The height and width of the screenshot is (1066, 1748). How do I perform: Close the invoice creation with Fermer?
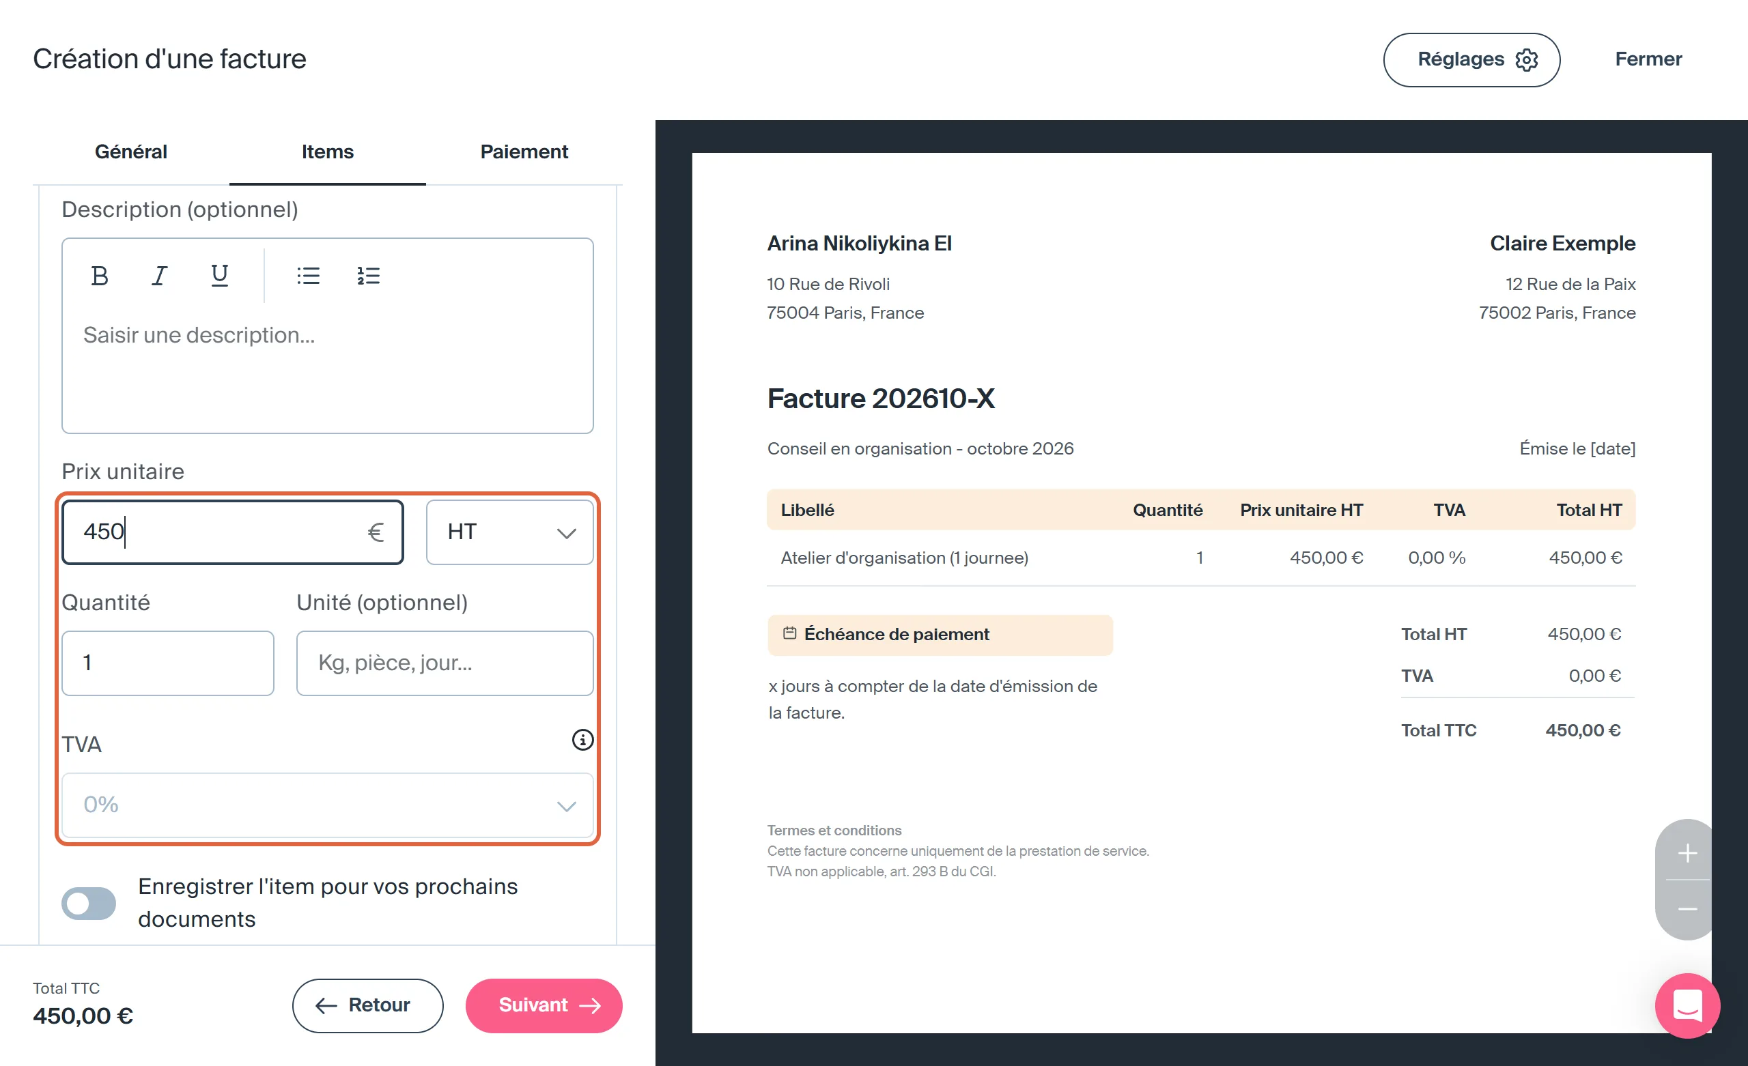[x=1648, y=59]
